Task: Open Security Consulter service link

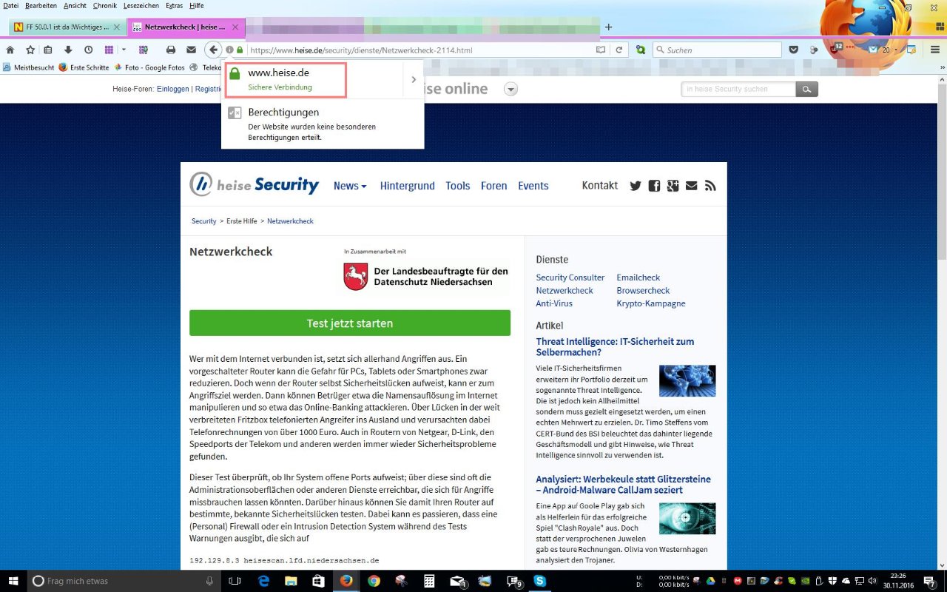Action: [x=570, y=277]
